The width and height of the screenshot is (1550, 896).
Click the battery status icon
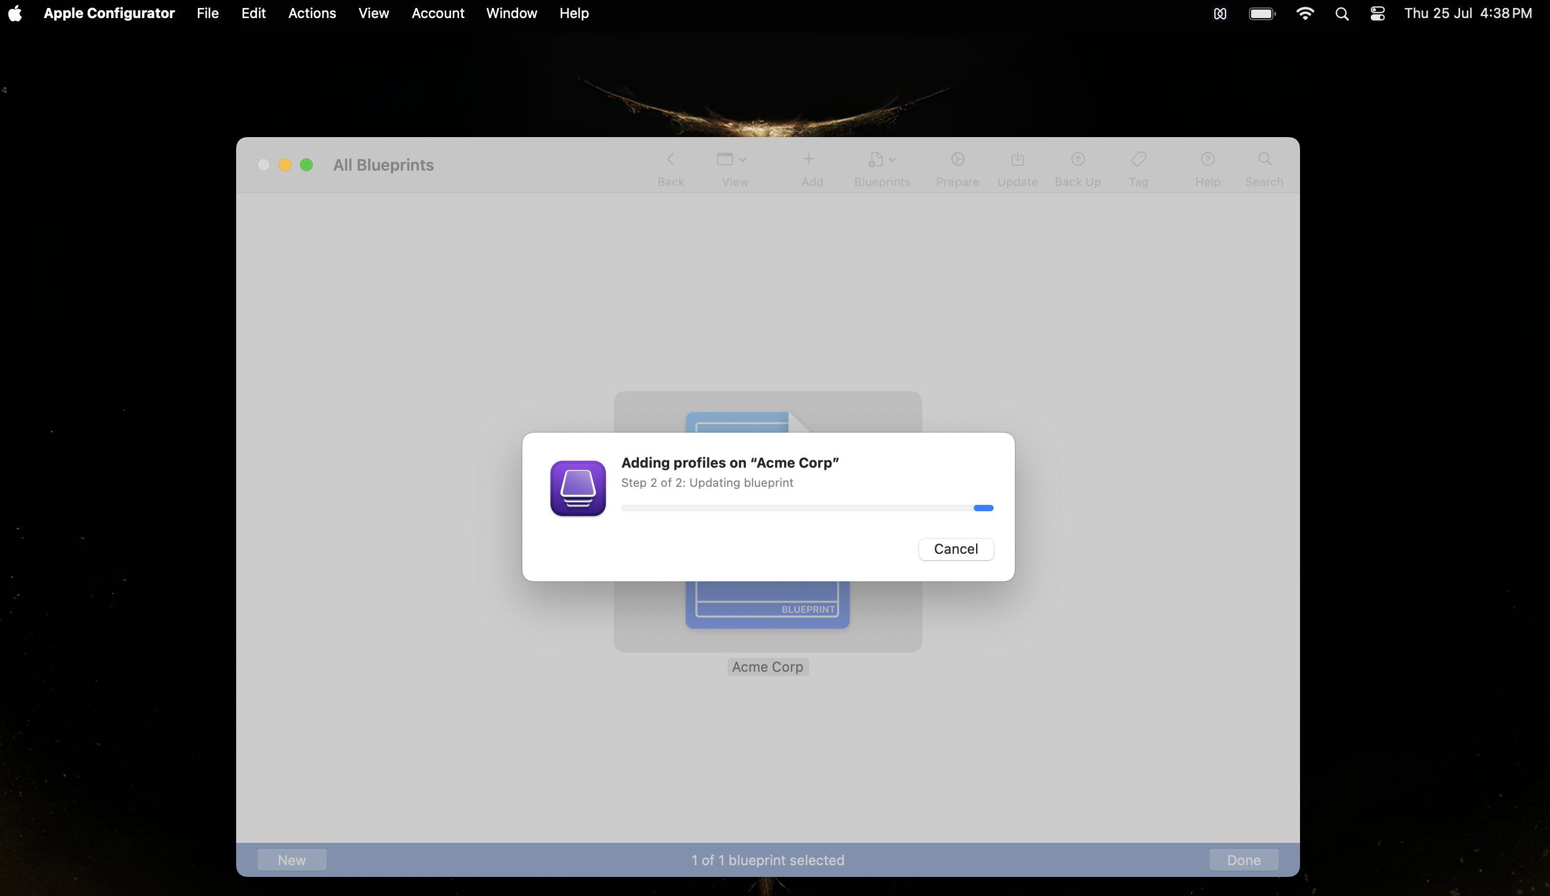(1262, 13)
